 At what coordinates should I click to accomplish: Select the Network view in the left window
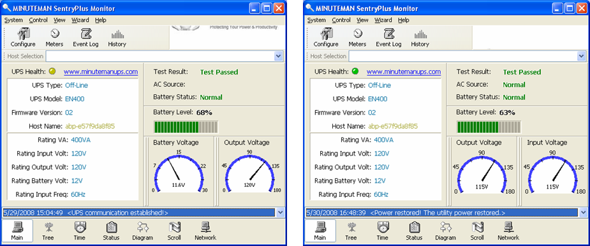[x=205, y=231]
